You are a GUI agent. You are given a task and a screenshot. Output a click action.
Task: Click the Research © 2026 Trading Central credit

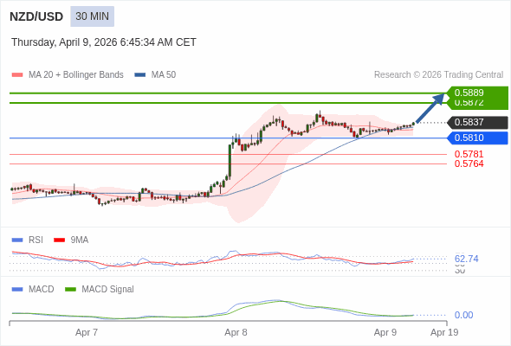[438, 75]
